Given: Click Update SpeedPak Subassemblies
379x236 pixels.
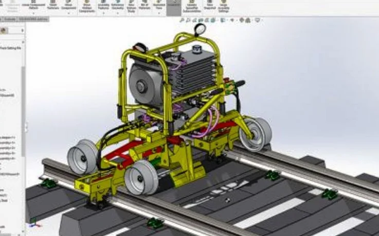Looking at the screenshot, I should click(x=192, y=6).
